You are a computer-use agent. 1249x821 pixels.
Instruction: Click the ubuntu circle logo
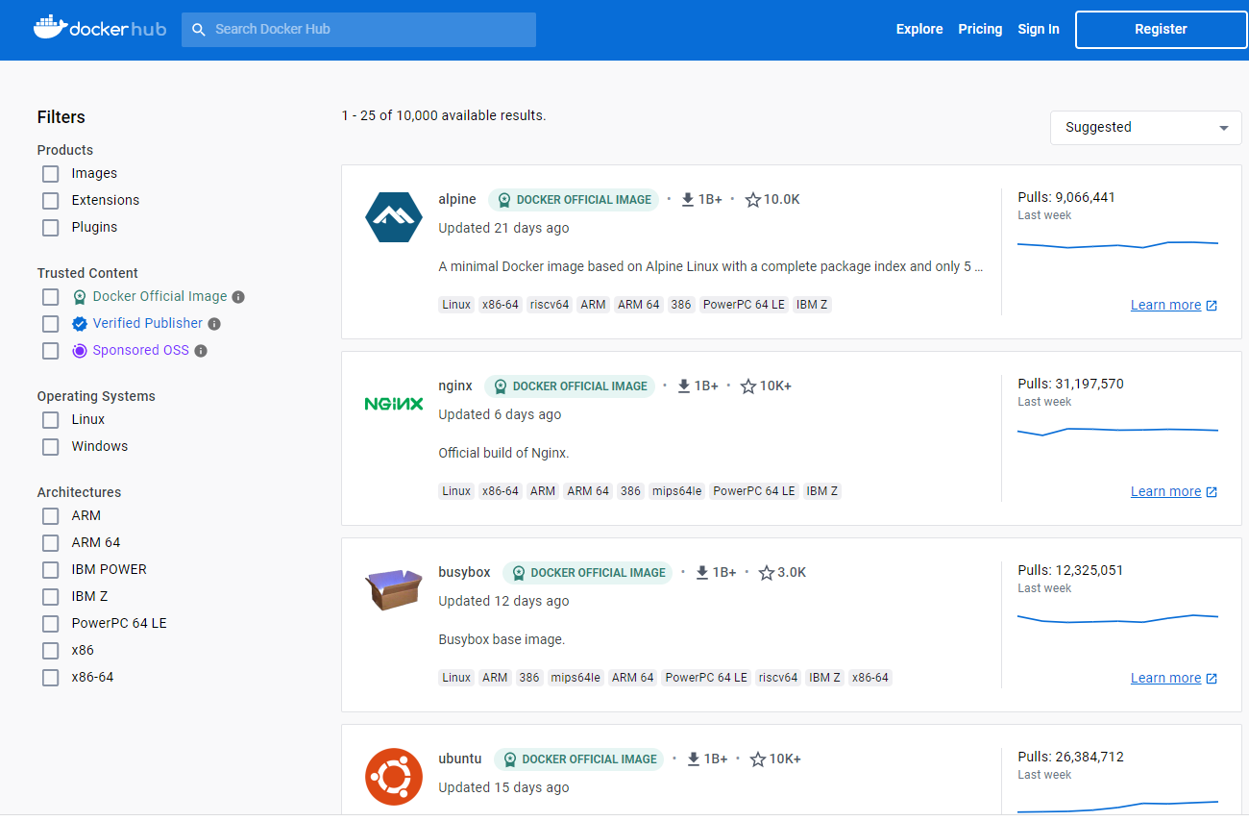pos(394,777)
